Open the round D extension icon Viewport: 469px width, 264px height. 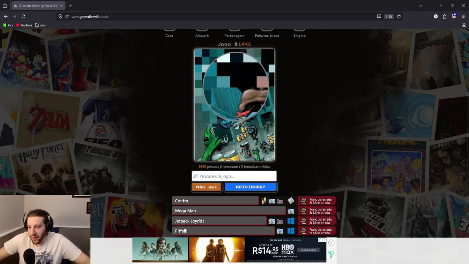pyautogui.click(x=436, y=16)
